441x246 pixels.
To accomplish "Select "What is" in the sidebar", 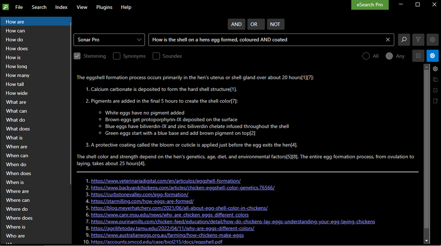I will 36,138.
